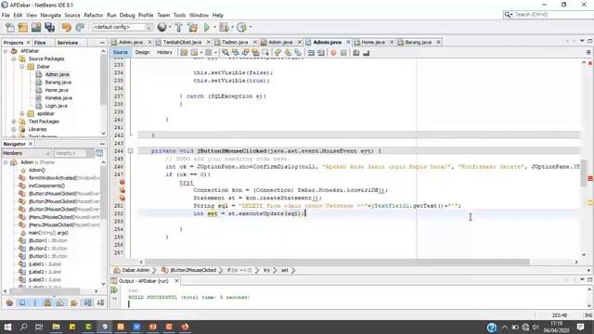This screenshot has width=594, height=334.
Task: Toggle Highlight Search icon in editor toolbar
Action: pyautogui.click(x=256, y=53)
